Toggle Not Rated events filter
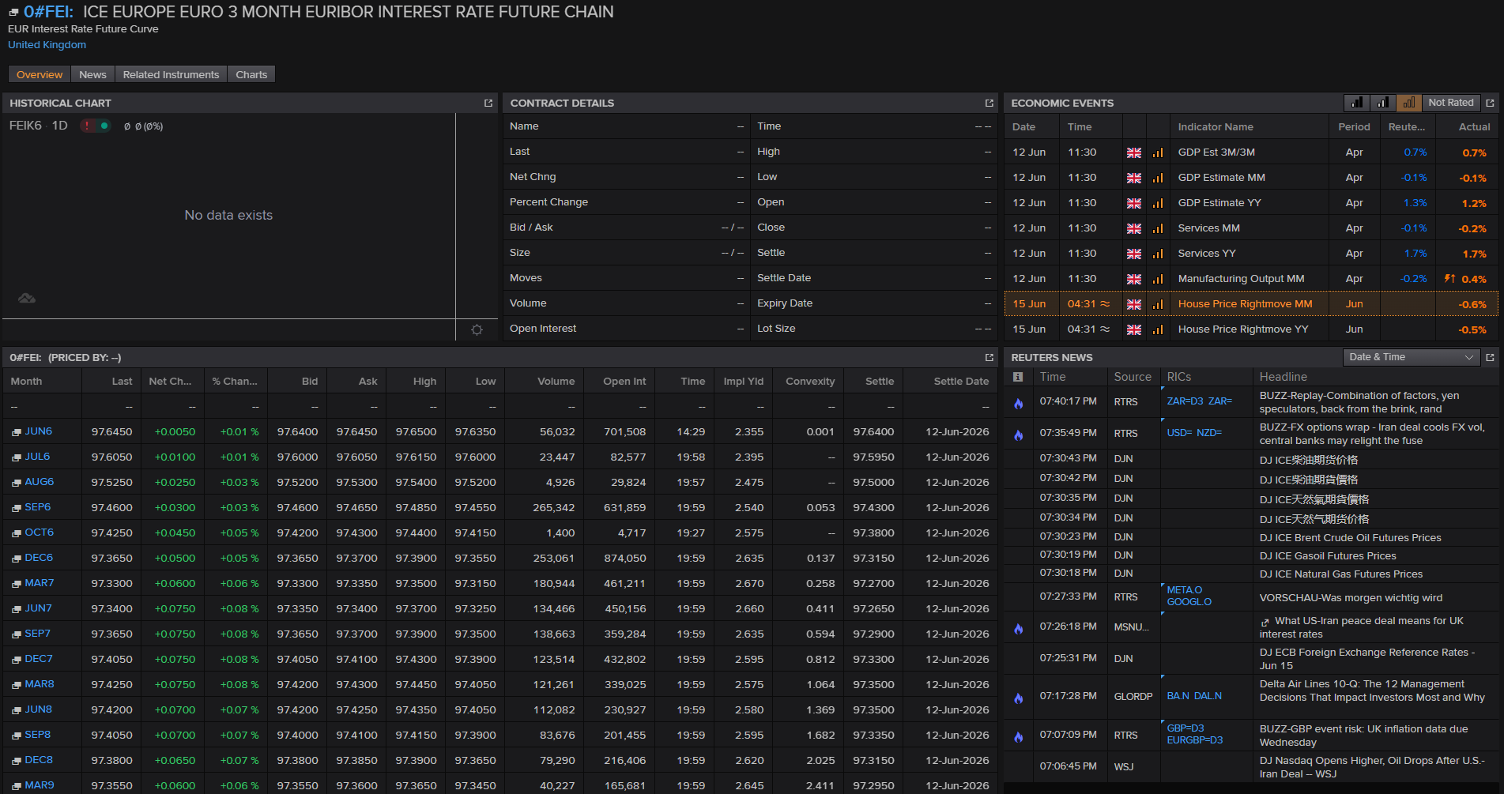1504x794 pixels. pos(1450,103)
